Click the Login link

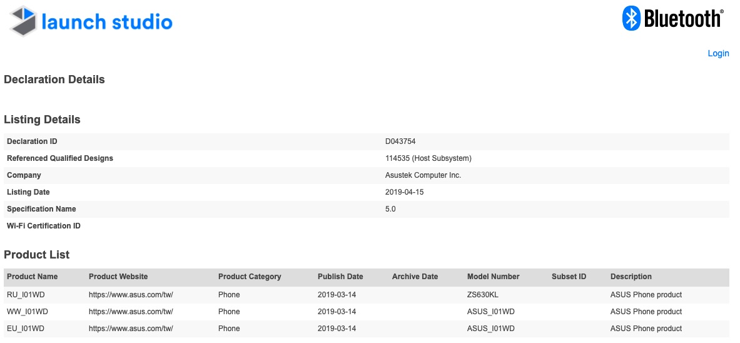tap(718, 53)
